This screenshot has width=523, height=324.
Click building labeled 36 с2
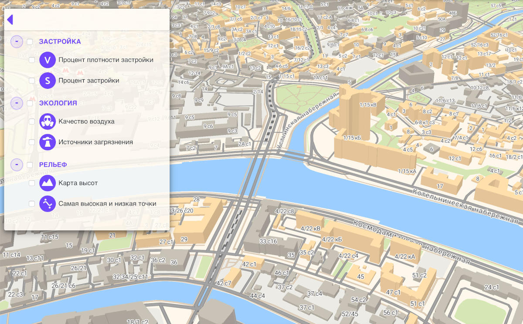click(x=158, y=260)
